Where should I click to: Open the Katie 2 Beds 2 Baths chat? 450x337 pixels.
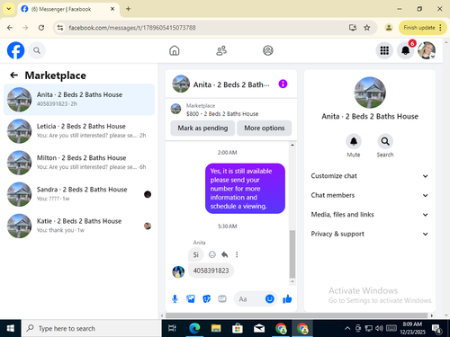pyautogui.click(x=79, y=226)
